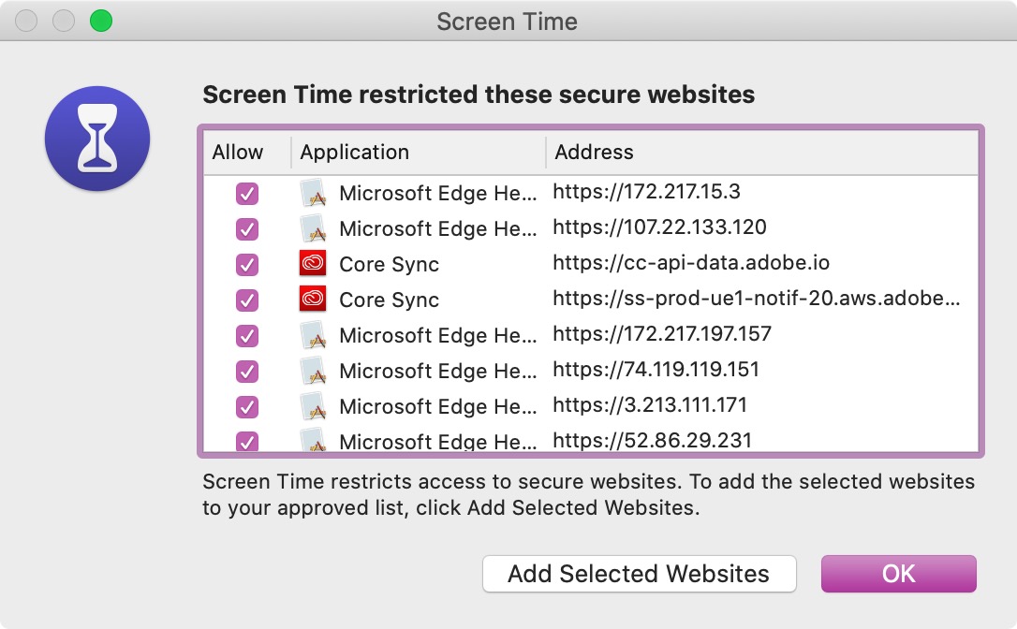The image size is (1017, 629).
Task: Confirm the dialog with the OK button
Action: [x=898, y=574]
